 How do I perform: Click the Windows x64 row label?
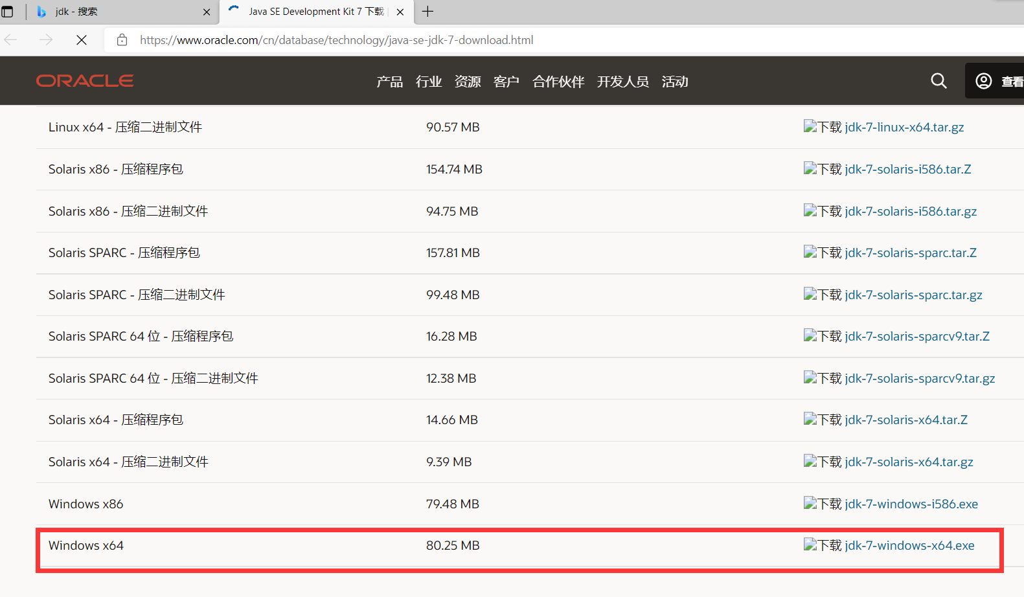click(x=86, y=546)
